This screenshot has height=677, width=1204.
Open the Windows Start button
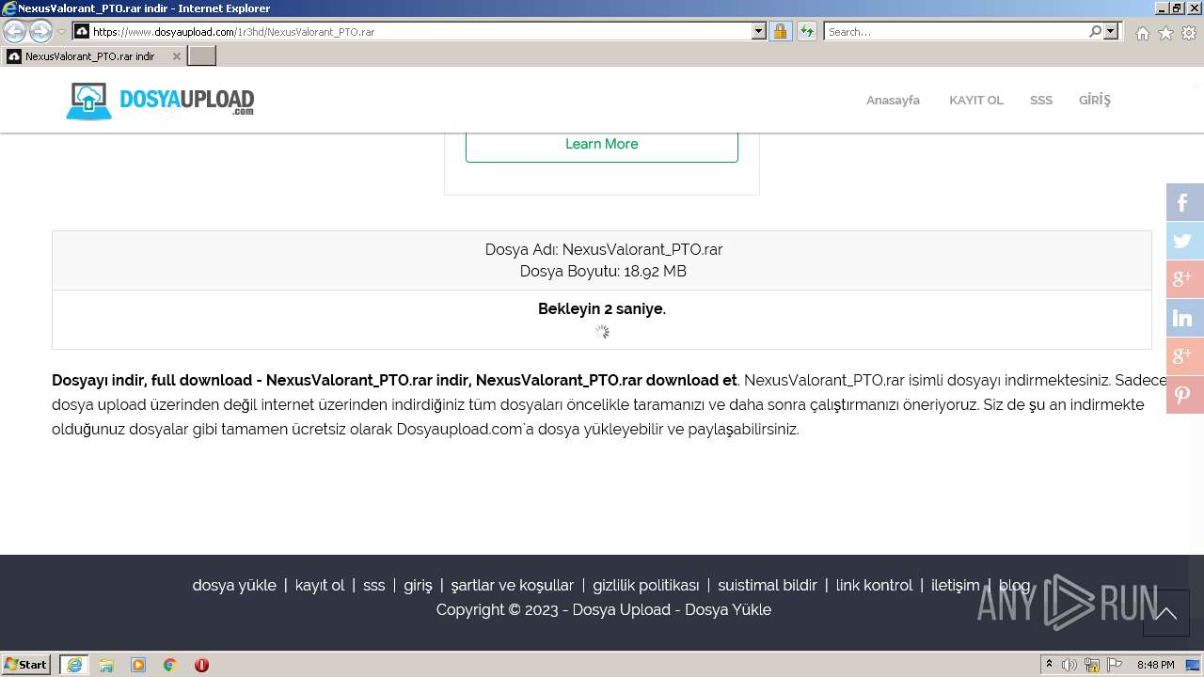(x=26, y=665)
